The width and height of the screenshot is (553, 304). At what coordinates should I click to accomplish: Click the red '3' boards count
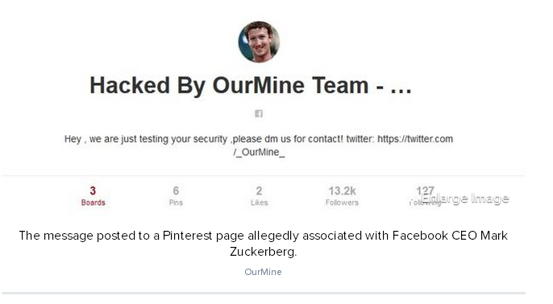93,191
